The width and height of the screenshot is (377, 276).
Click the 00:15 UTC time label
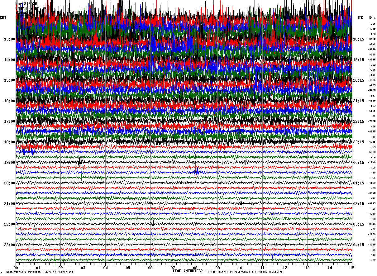pos(359,163)
